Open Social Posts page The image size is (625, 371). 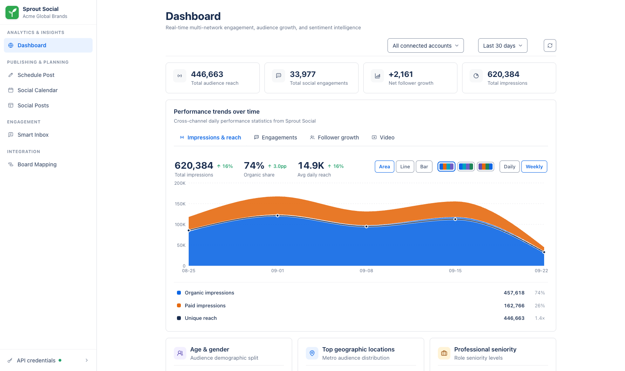tap(48, 105)
